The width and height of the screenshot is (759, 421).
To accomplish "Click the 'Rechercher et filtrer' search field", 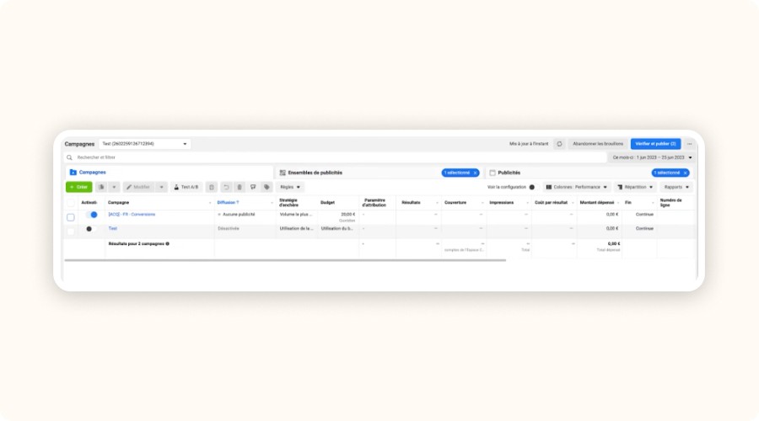I will [x=336, y=157].
